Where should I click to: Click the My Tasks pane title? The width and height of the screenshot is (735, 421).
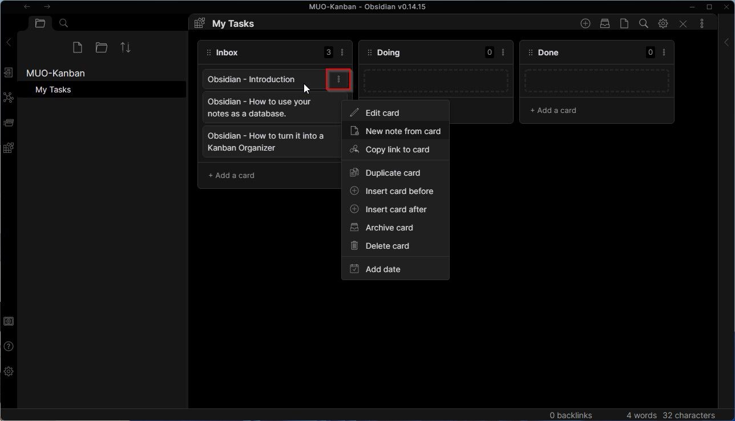233,23
